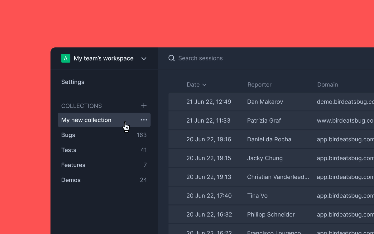Image resolution: width=374 pixels, height=234 pixels.
Task: Select reporter Patrizia Graf
Action: (264, 120)
